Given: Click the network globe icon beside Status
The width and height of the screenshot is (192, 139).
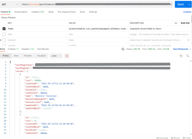Looking at the screenshot, I should click(123, 49).
